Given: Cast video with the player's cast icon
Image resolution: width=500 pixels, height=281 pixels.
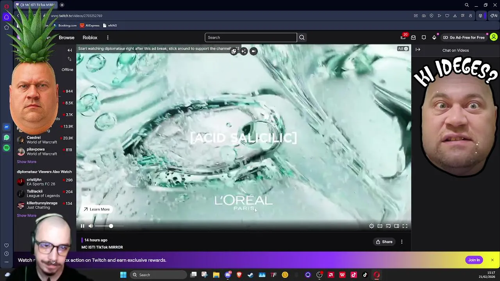Looking at the screenshot, I should point(388,226).
